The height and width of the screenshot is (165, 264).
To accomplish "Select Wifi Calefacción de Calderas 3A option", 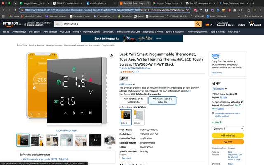I will click(x=134, y=100).
